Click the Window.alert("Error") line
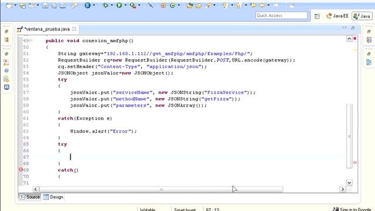This screenshot has height=211, width=375. [x=103, y=131]
